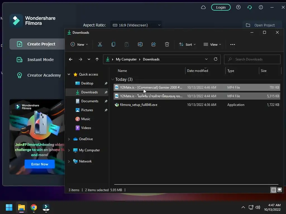
Task: Select Documents in Quick access
Action: click(x=87, y=101)
